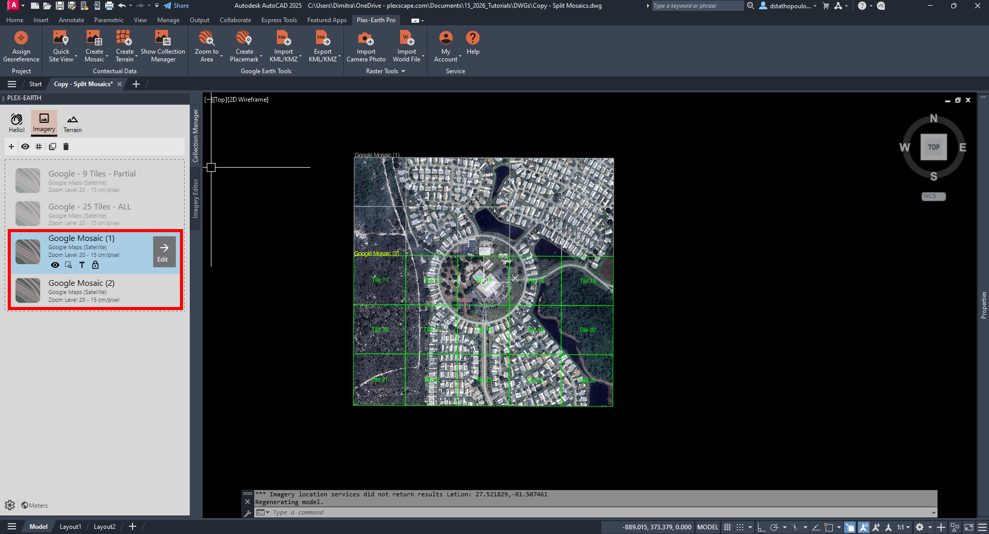Toggle drawing grid display in the status bar
989x534 pixels.
(728, 527)
